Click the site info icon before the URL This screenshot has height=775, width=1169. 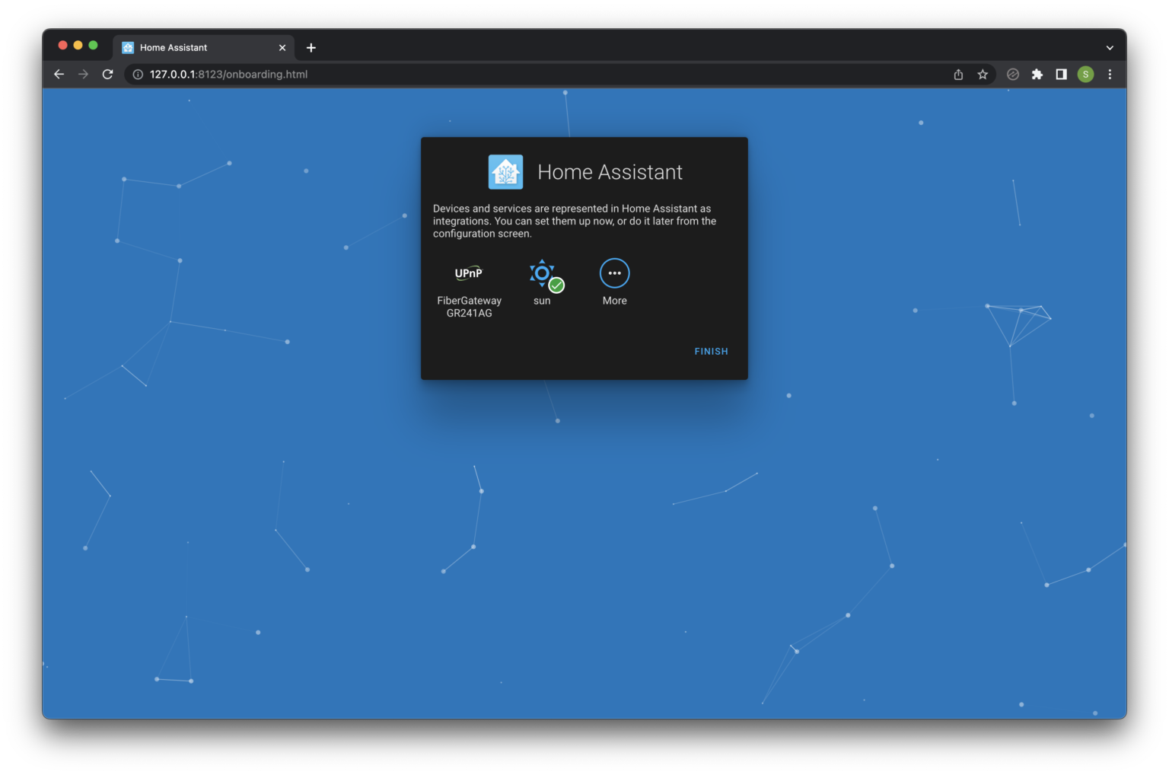137,74
